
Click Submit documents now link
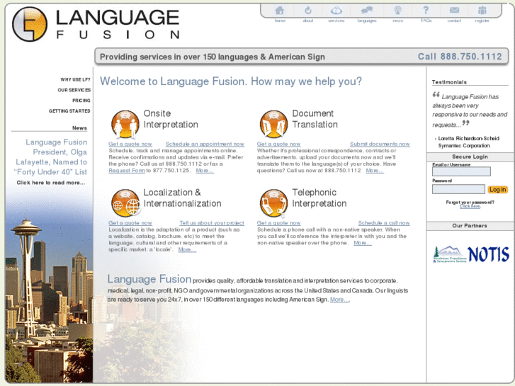tap(380, 144)
